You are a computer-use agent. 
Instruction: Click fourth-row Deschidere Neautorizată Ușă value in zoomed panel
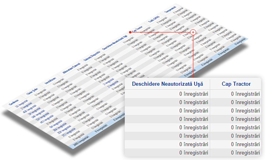pos(194,119)
